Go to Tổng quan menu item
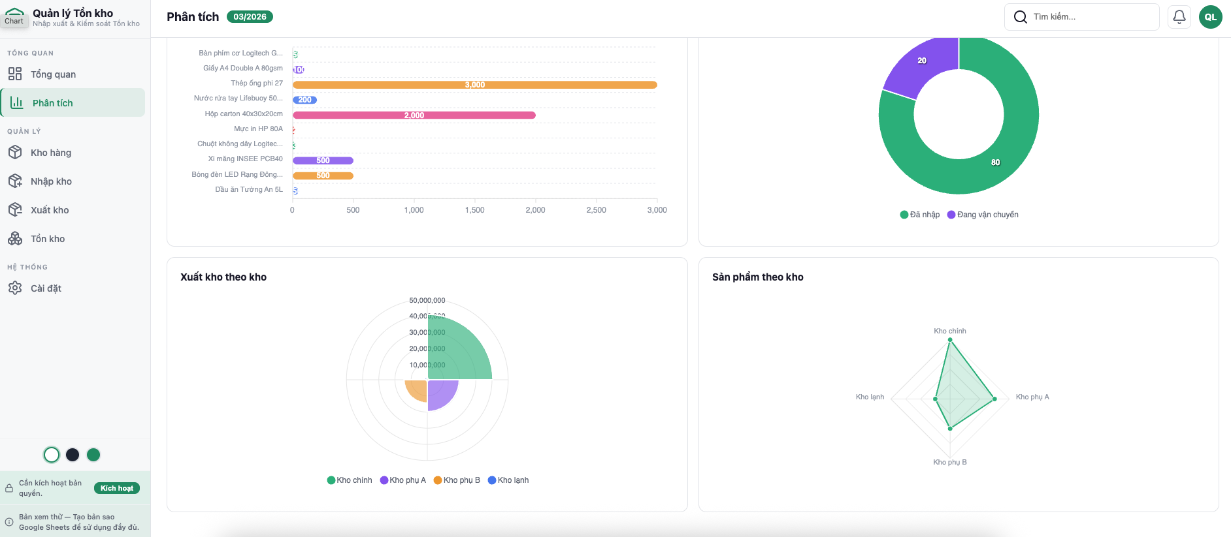Viewport: 1231px width, 537px height. (53, 74)
